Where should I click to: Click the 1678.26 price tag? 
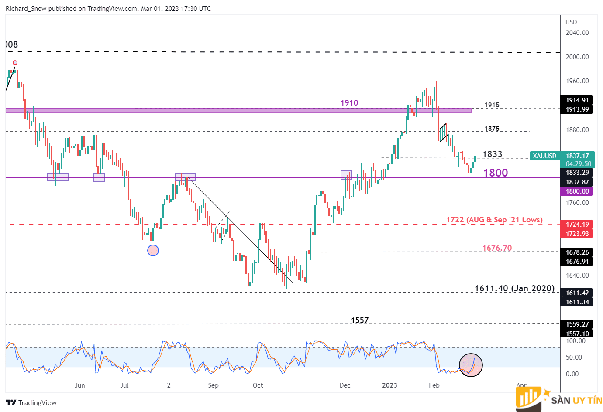577,252
